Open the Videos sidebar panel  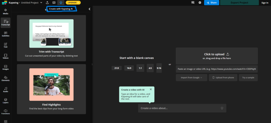[x=6, y=56]
